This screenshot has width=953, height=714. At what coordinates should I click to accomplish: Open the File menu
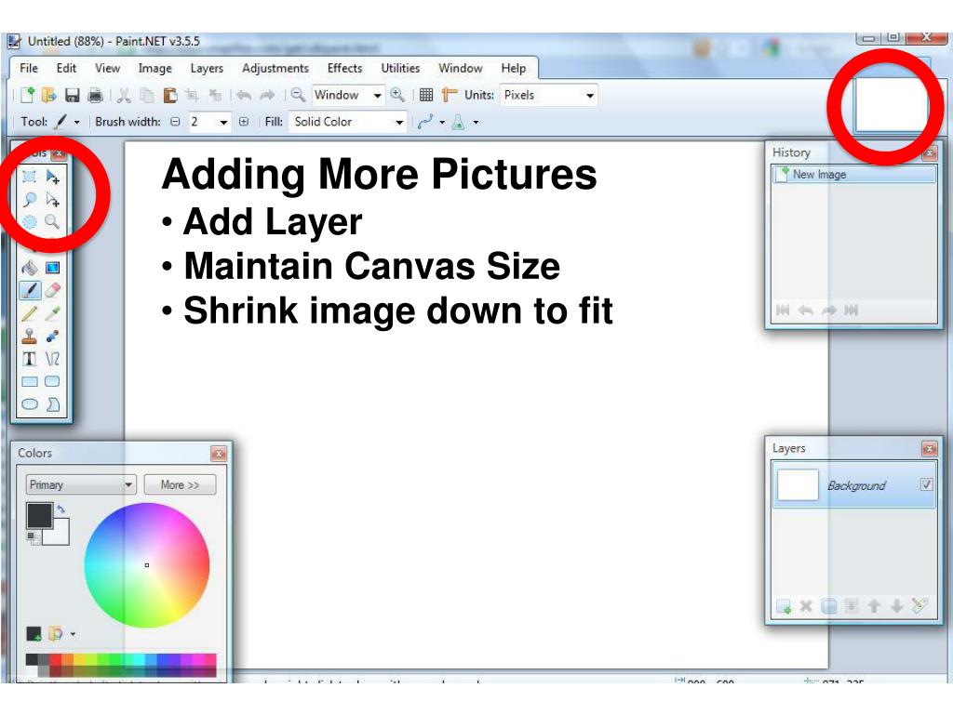[x=29, y=68]
